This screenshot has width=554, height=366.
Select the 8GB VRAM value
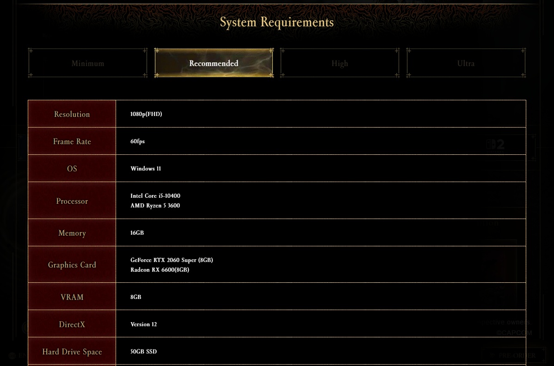point(135,297)
